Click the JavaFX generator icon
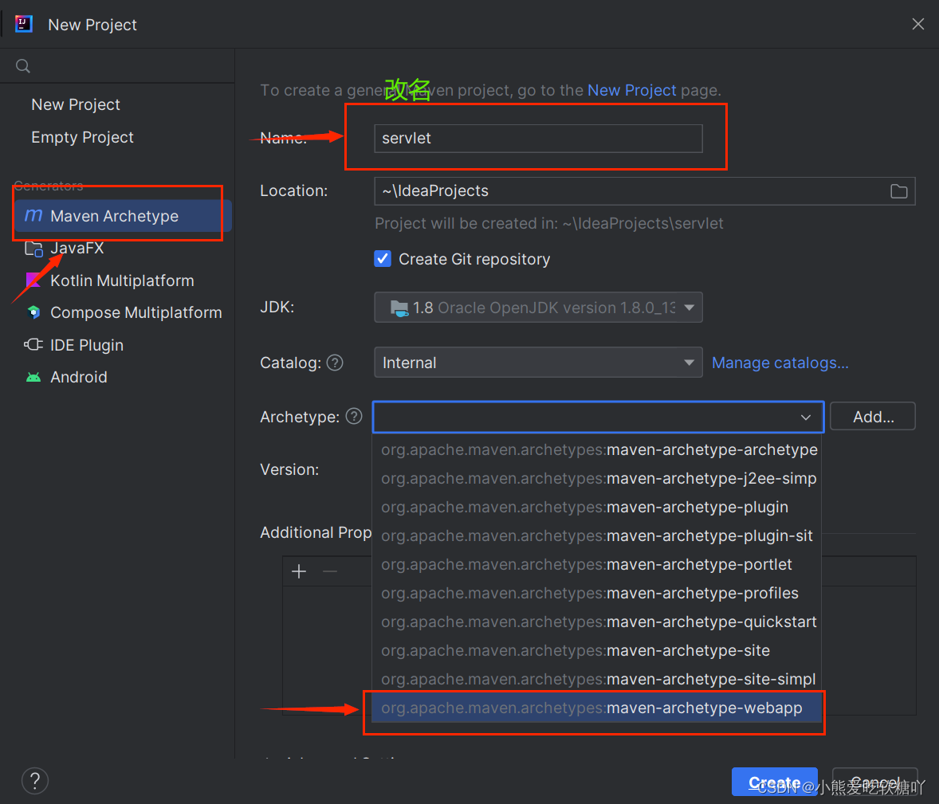939x804 pixels. click(33, 249)
